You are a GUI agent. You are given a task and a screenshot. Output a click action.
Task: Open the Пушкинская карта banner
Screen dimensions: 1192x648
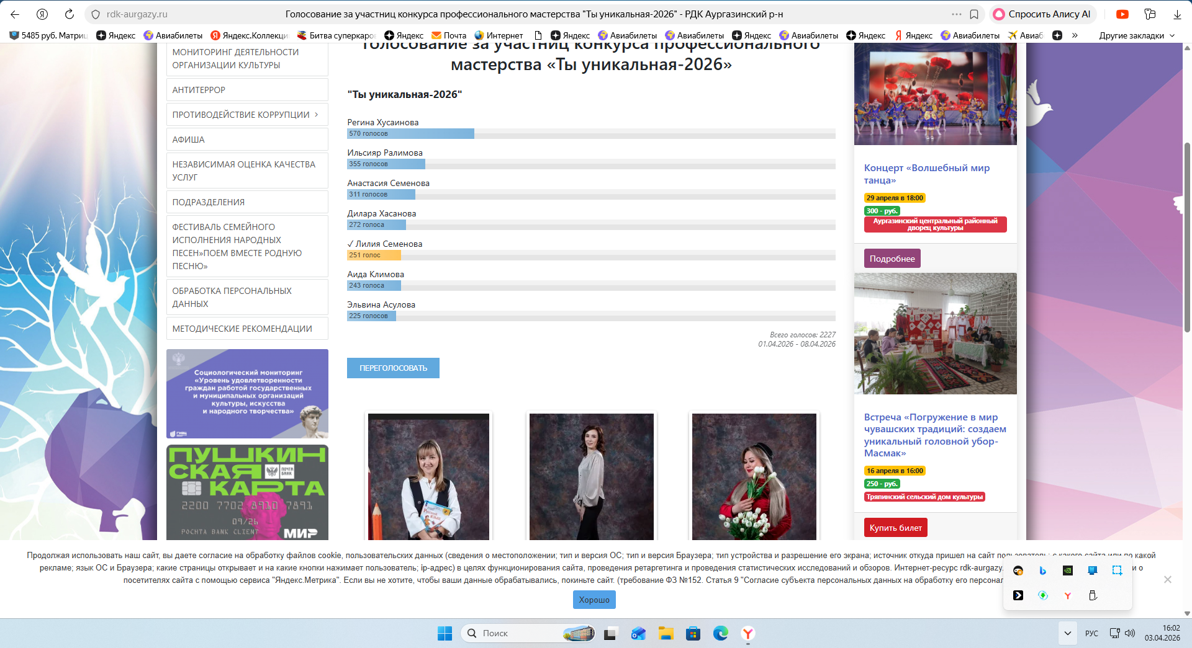pos(247,492)
